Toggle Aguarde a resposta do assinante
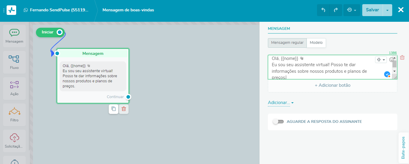Viewport: 409px width, 164px height. click(x=278, y=122)
